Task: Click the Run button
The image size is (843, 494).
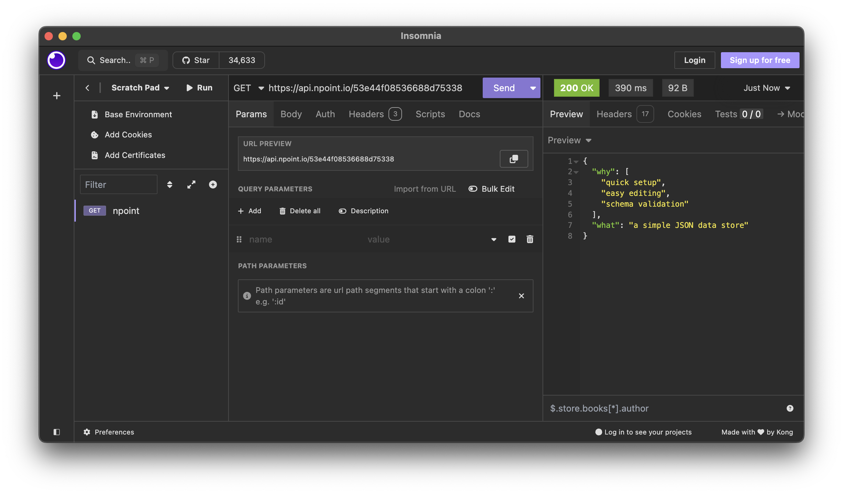Action: [199, 88]
